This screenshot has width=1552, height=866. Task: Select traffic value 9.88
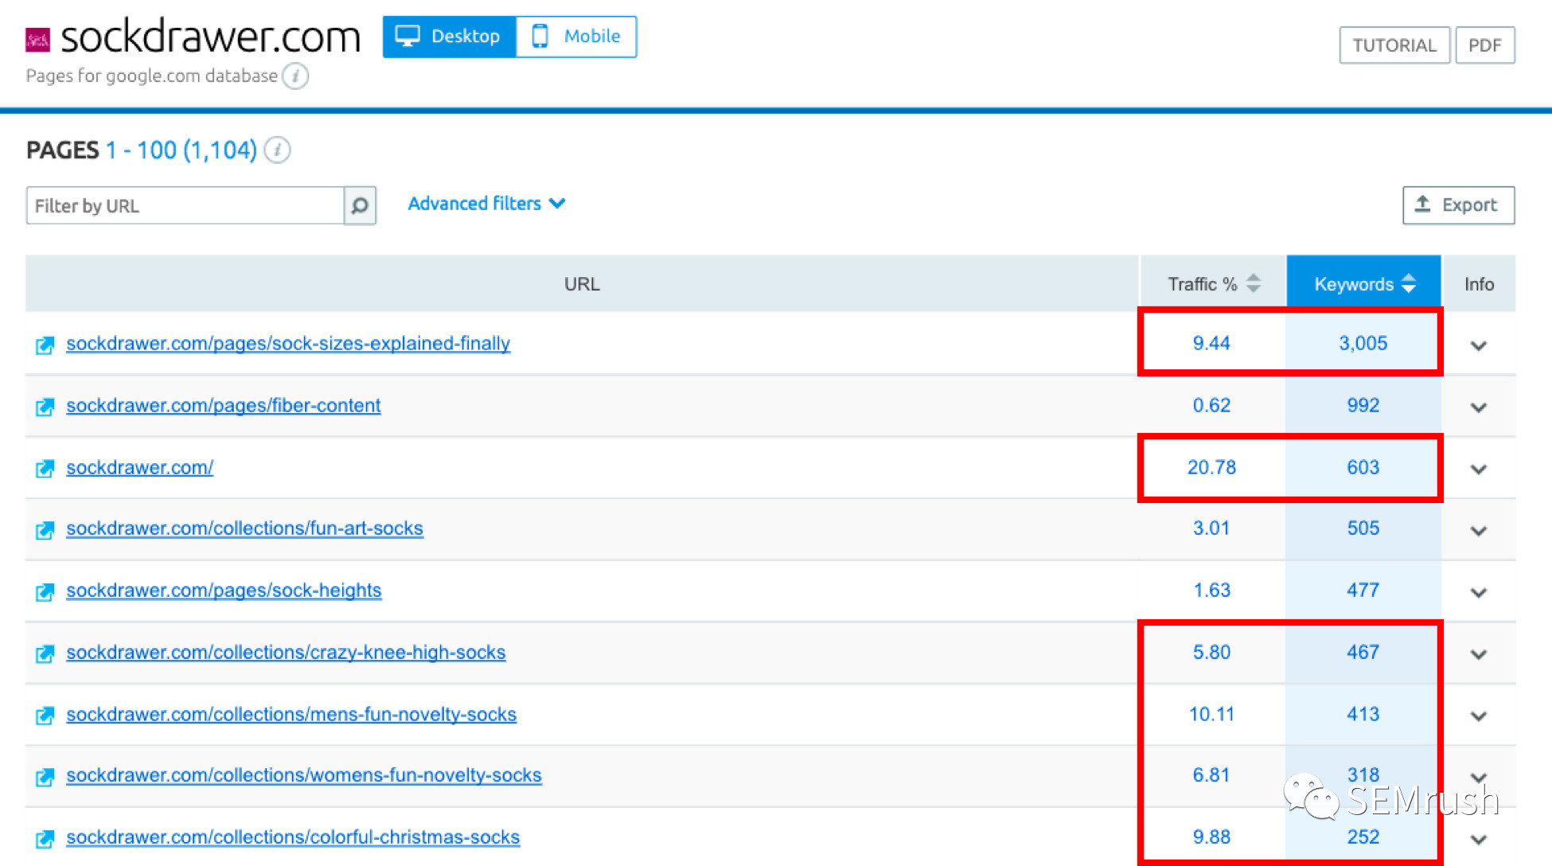[x=1211, y=837]
